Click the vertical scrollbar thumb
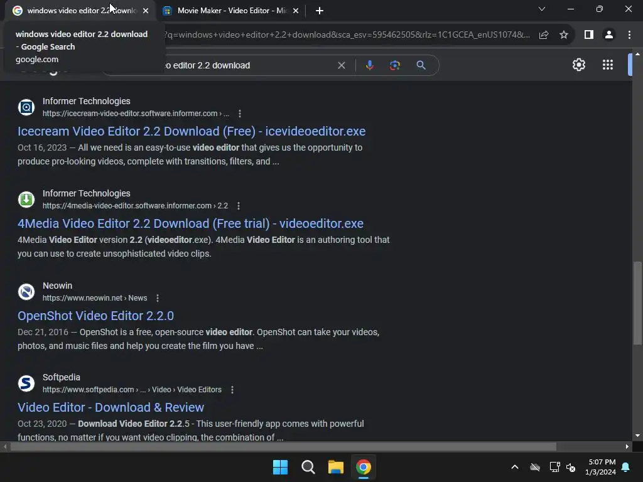The height and width of the screenshot is (482, 643). click(x=637, y=303)
